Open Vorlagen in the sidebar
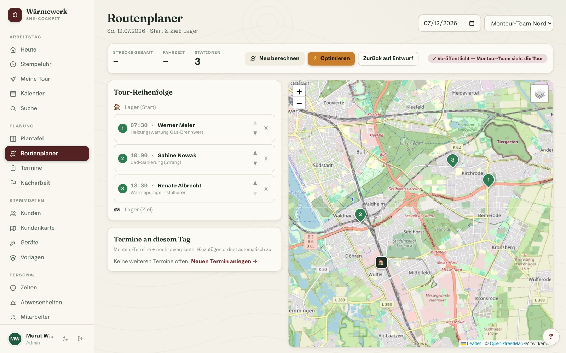This screenshot has width=566, height=353. pos(47,257)
